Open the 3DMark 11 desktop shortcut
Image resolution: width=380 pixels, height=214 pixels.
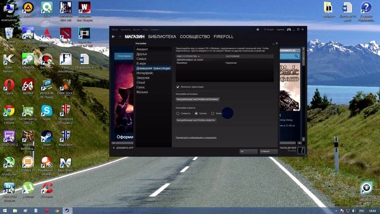(28, 164)
